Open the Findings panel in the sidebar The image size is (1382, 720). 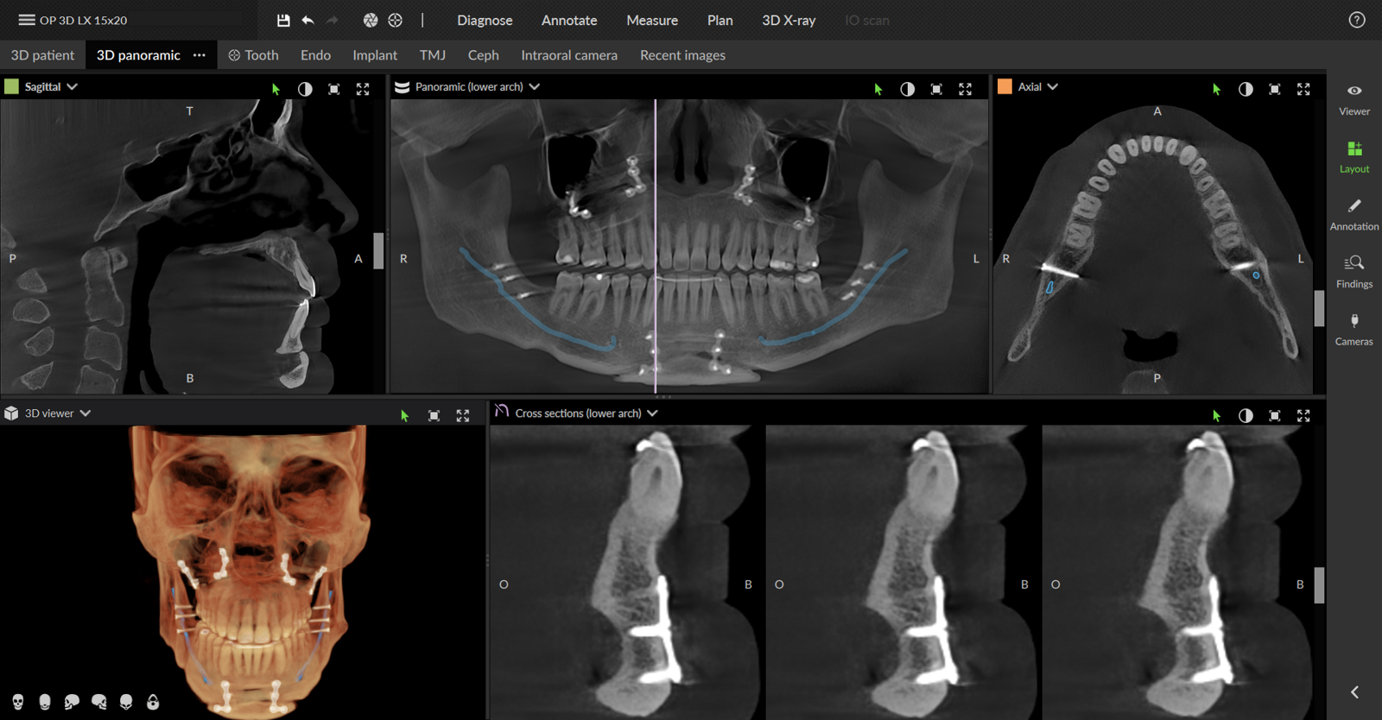(1353, 271)
